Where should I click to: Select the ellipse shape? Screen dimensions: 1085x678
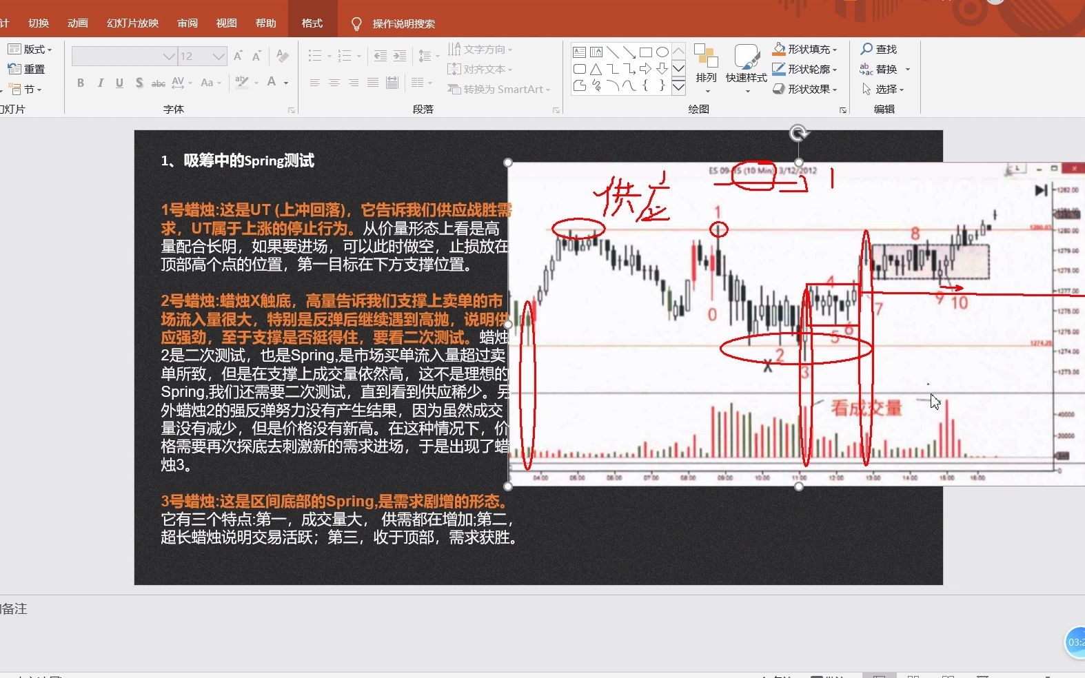pyautogui.click(x=662, y=52)
